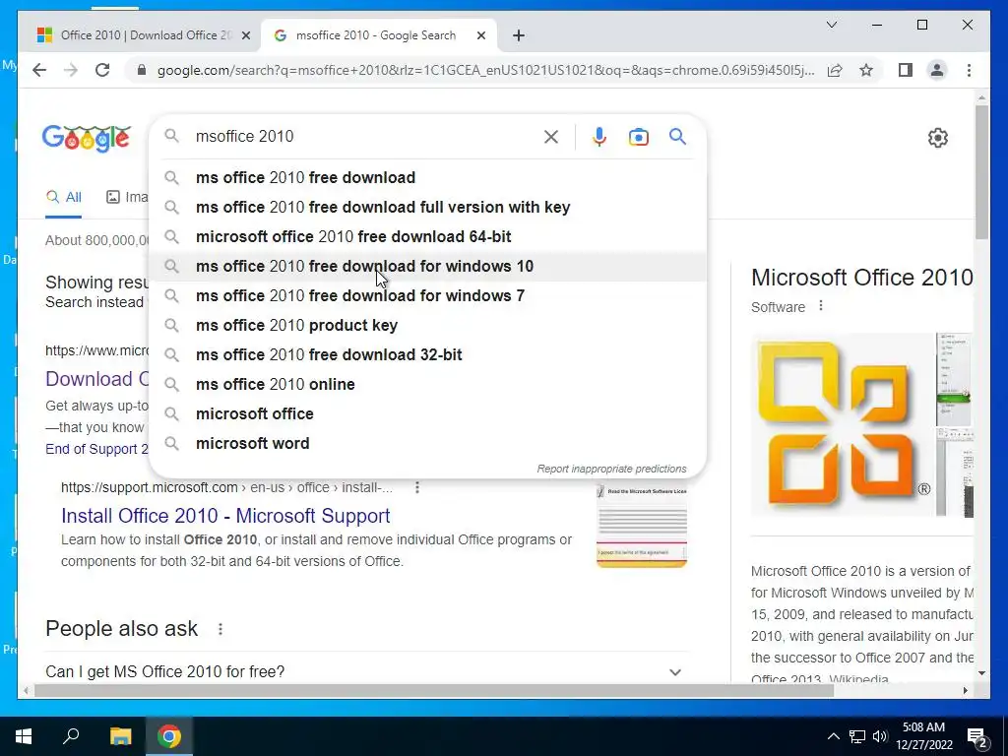Launch File Explorer from taskbar
Viewport: 1008px width, 756px height.
pyautogui.click(x=120, y=736)
